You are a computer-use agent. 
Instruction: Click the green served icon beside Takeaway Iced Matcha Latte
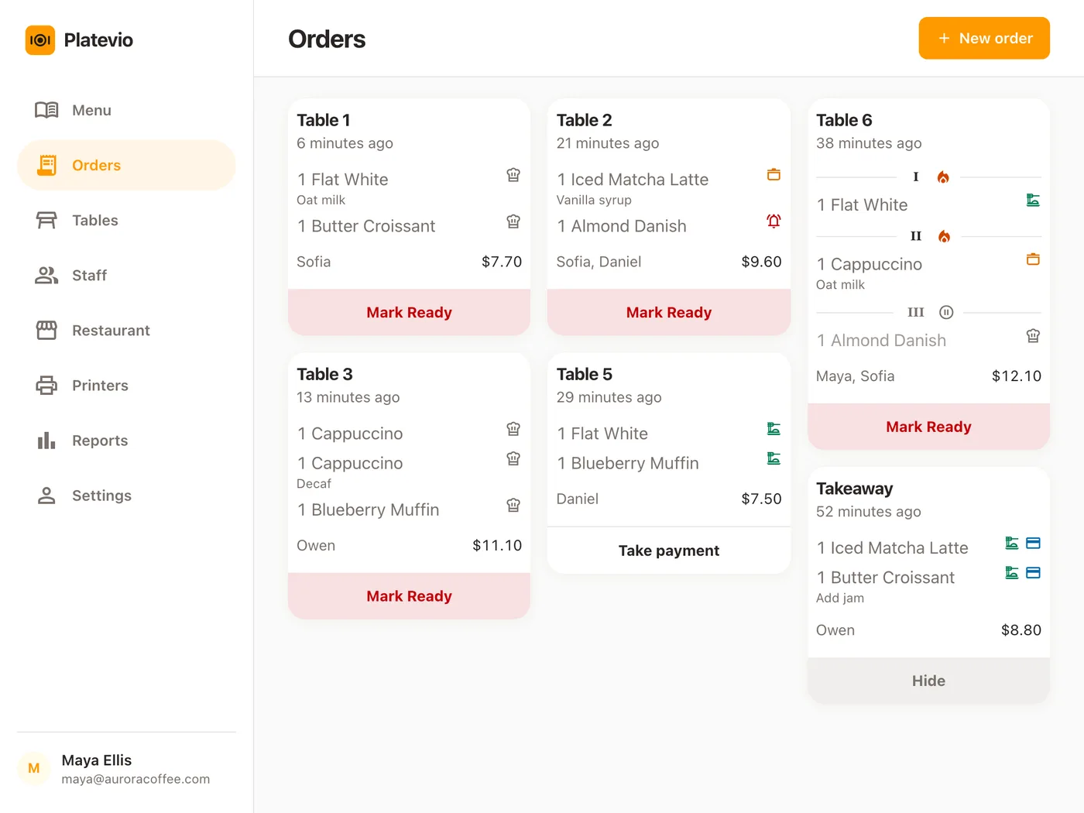point(1011,544)
